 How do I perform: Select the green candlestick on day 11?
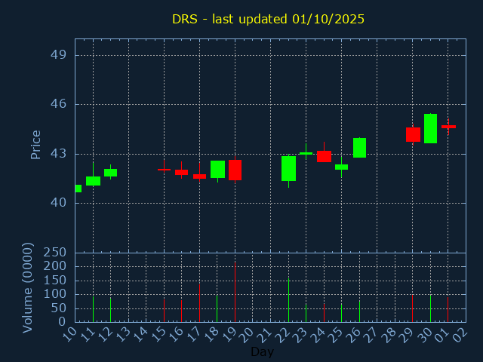[x=93, y=181]
